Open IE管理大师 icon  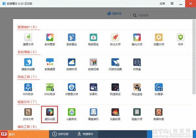[x=72, y=89]
